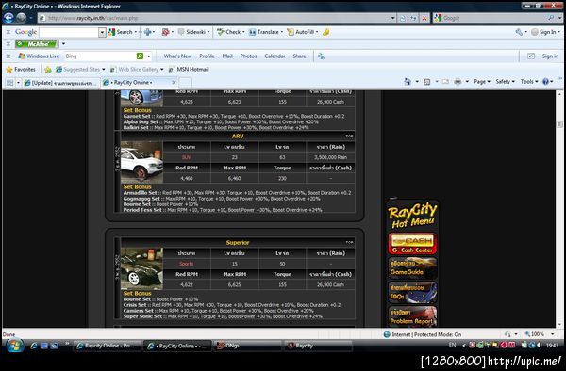
Task: Expand the McAfee toolbar dropdown arrow
Action: pos(63,44)
